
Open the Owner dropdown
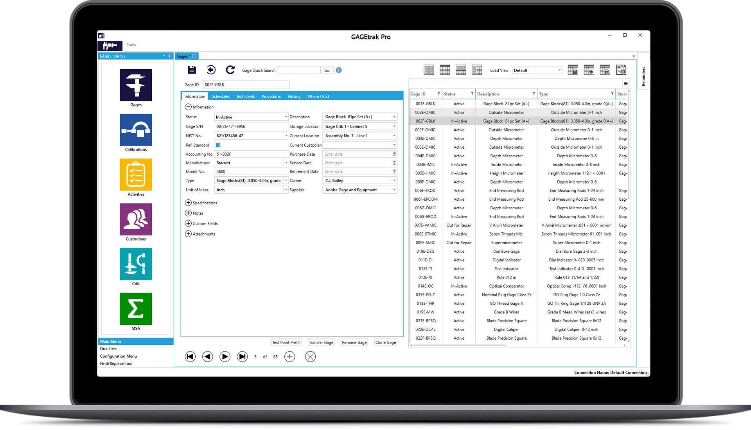pos(394,180)
